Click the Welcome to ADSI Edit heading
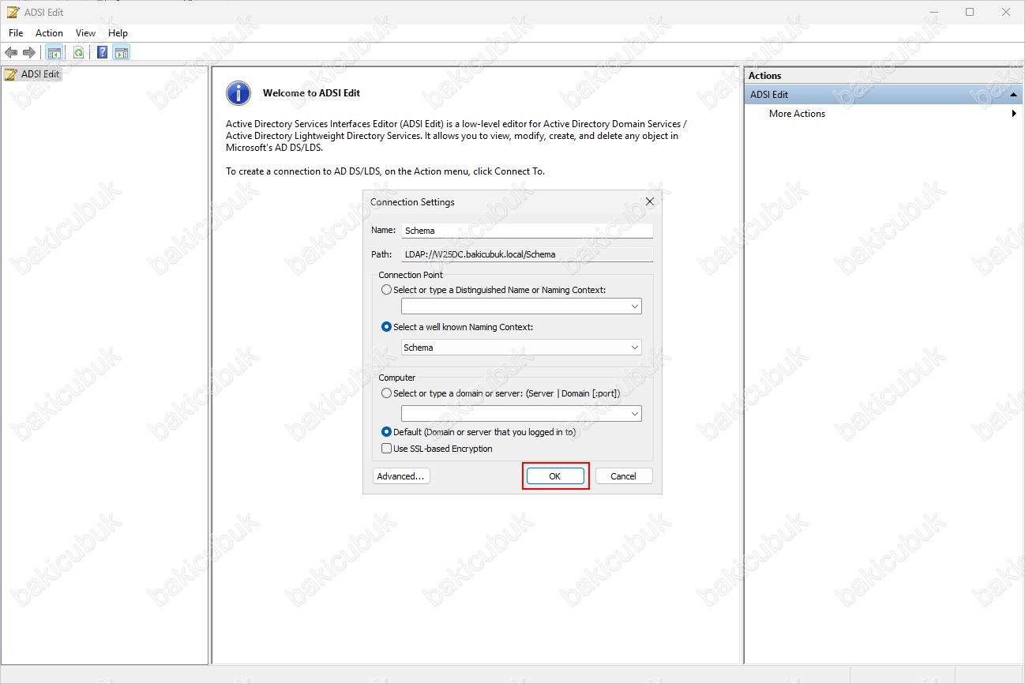The width and height of the screenshot is (1025, 684). pyautogui.click(x=311, y=93)
